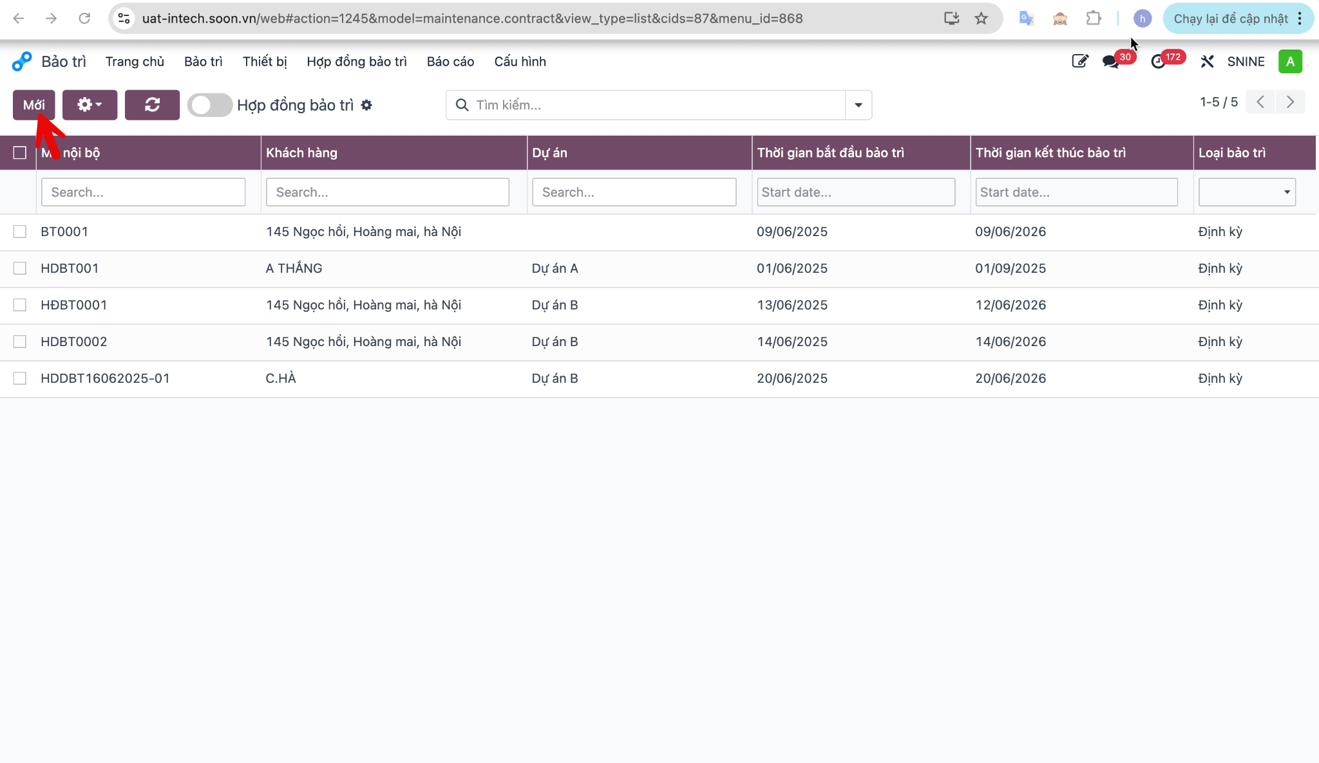Bookmark page with the star icon
This screenshot has height=763, width=1319.
[x=981, y=19]
